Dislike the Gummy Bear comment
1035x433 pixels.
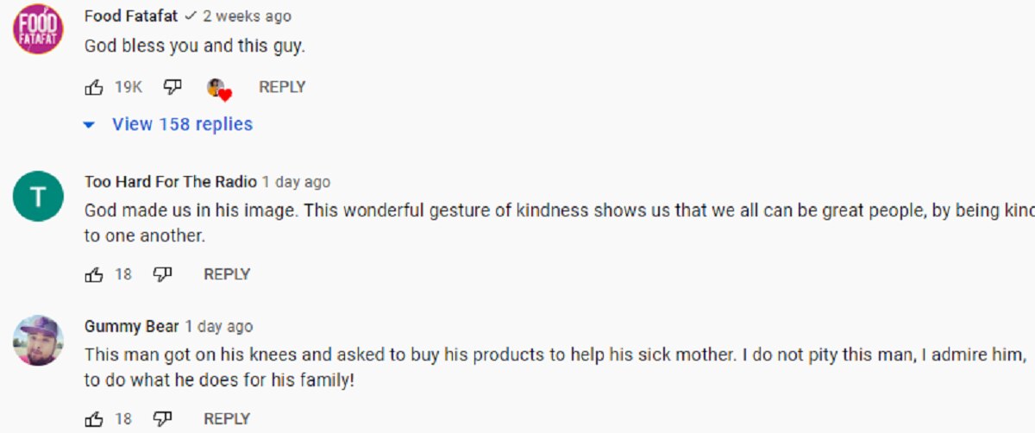162,419
